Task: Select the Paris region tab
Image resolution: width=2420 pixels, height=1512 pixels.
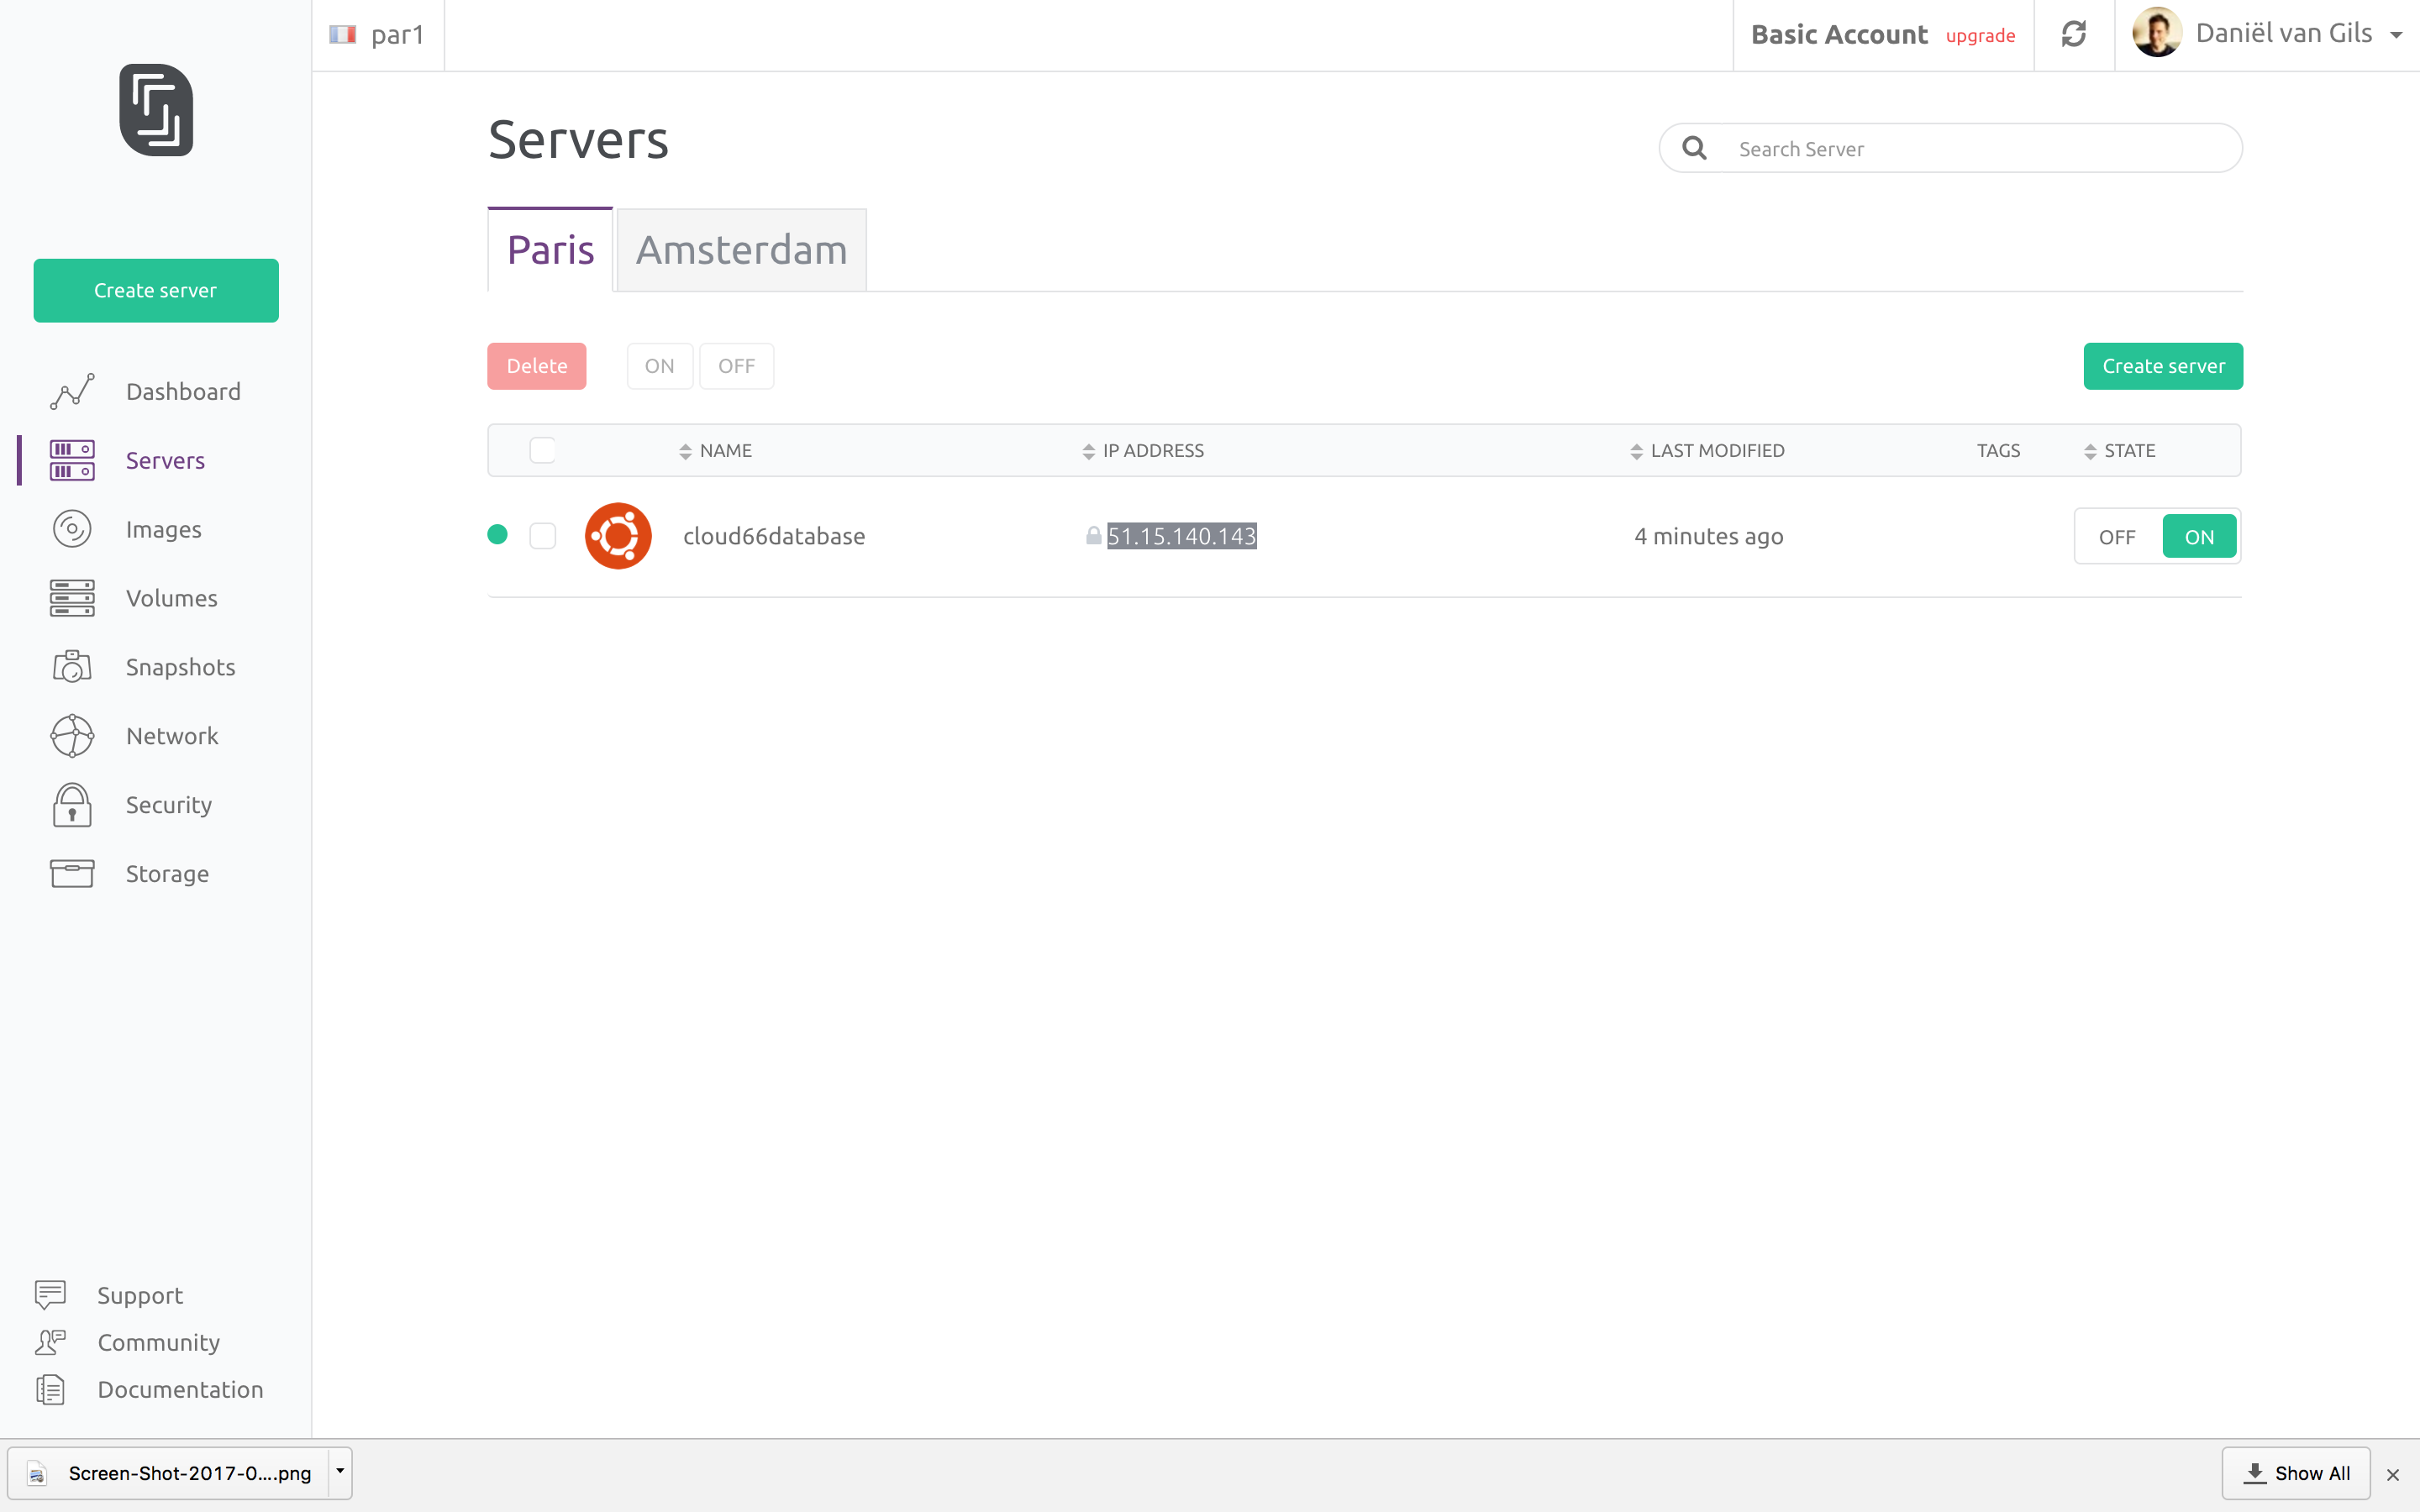Action: [549, 250]
